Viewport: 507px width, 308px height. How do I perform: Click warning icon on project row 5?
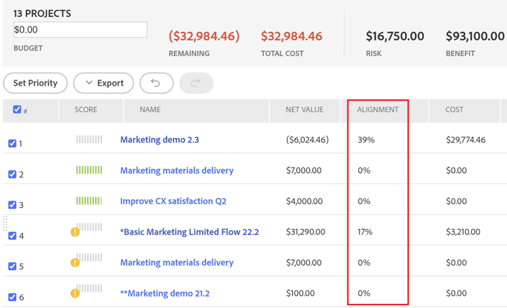tap(75, 263)
